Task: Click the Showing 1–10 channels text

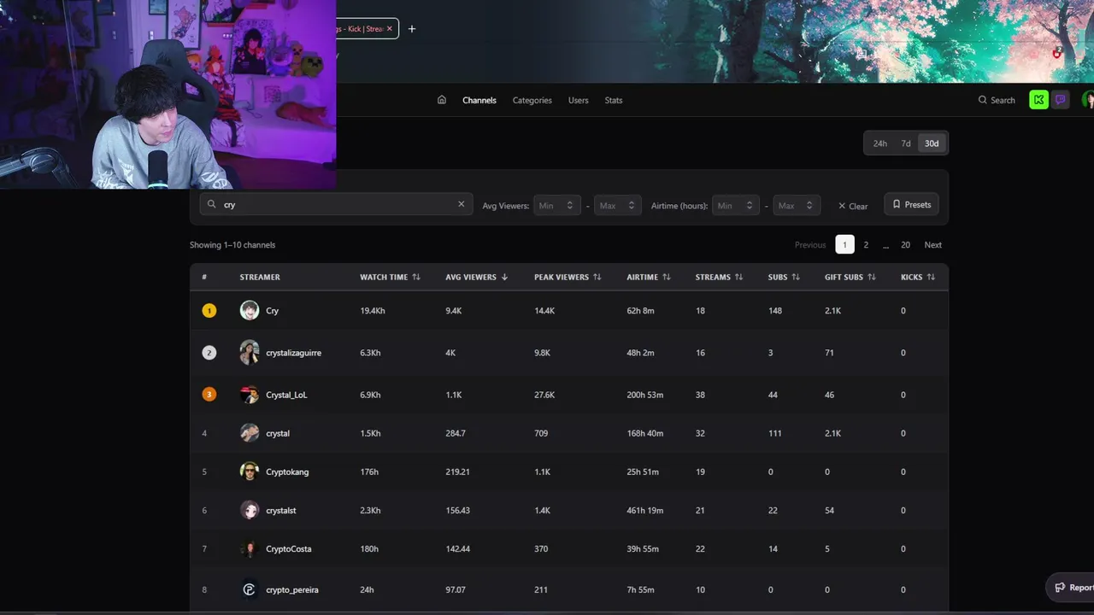Action: (232, 245)
